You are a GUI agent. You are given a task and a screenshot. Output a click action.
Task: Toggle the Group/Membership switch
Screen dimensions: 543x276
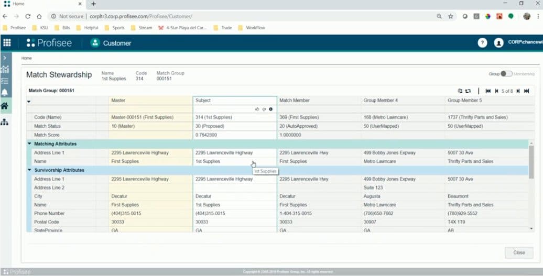506,74
